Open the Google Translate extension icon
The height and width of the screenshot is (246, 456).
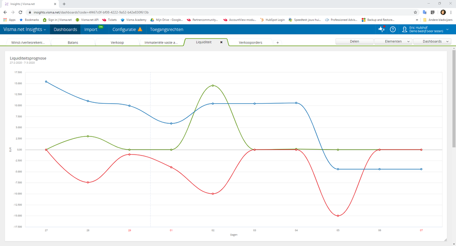(425, 12)
